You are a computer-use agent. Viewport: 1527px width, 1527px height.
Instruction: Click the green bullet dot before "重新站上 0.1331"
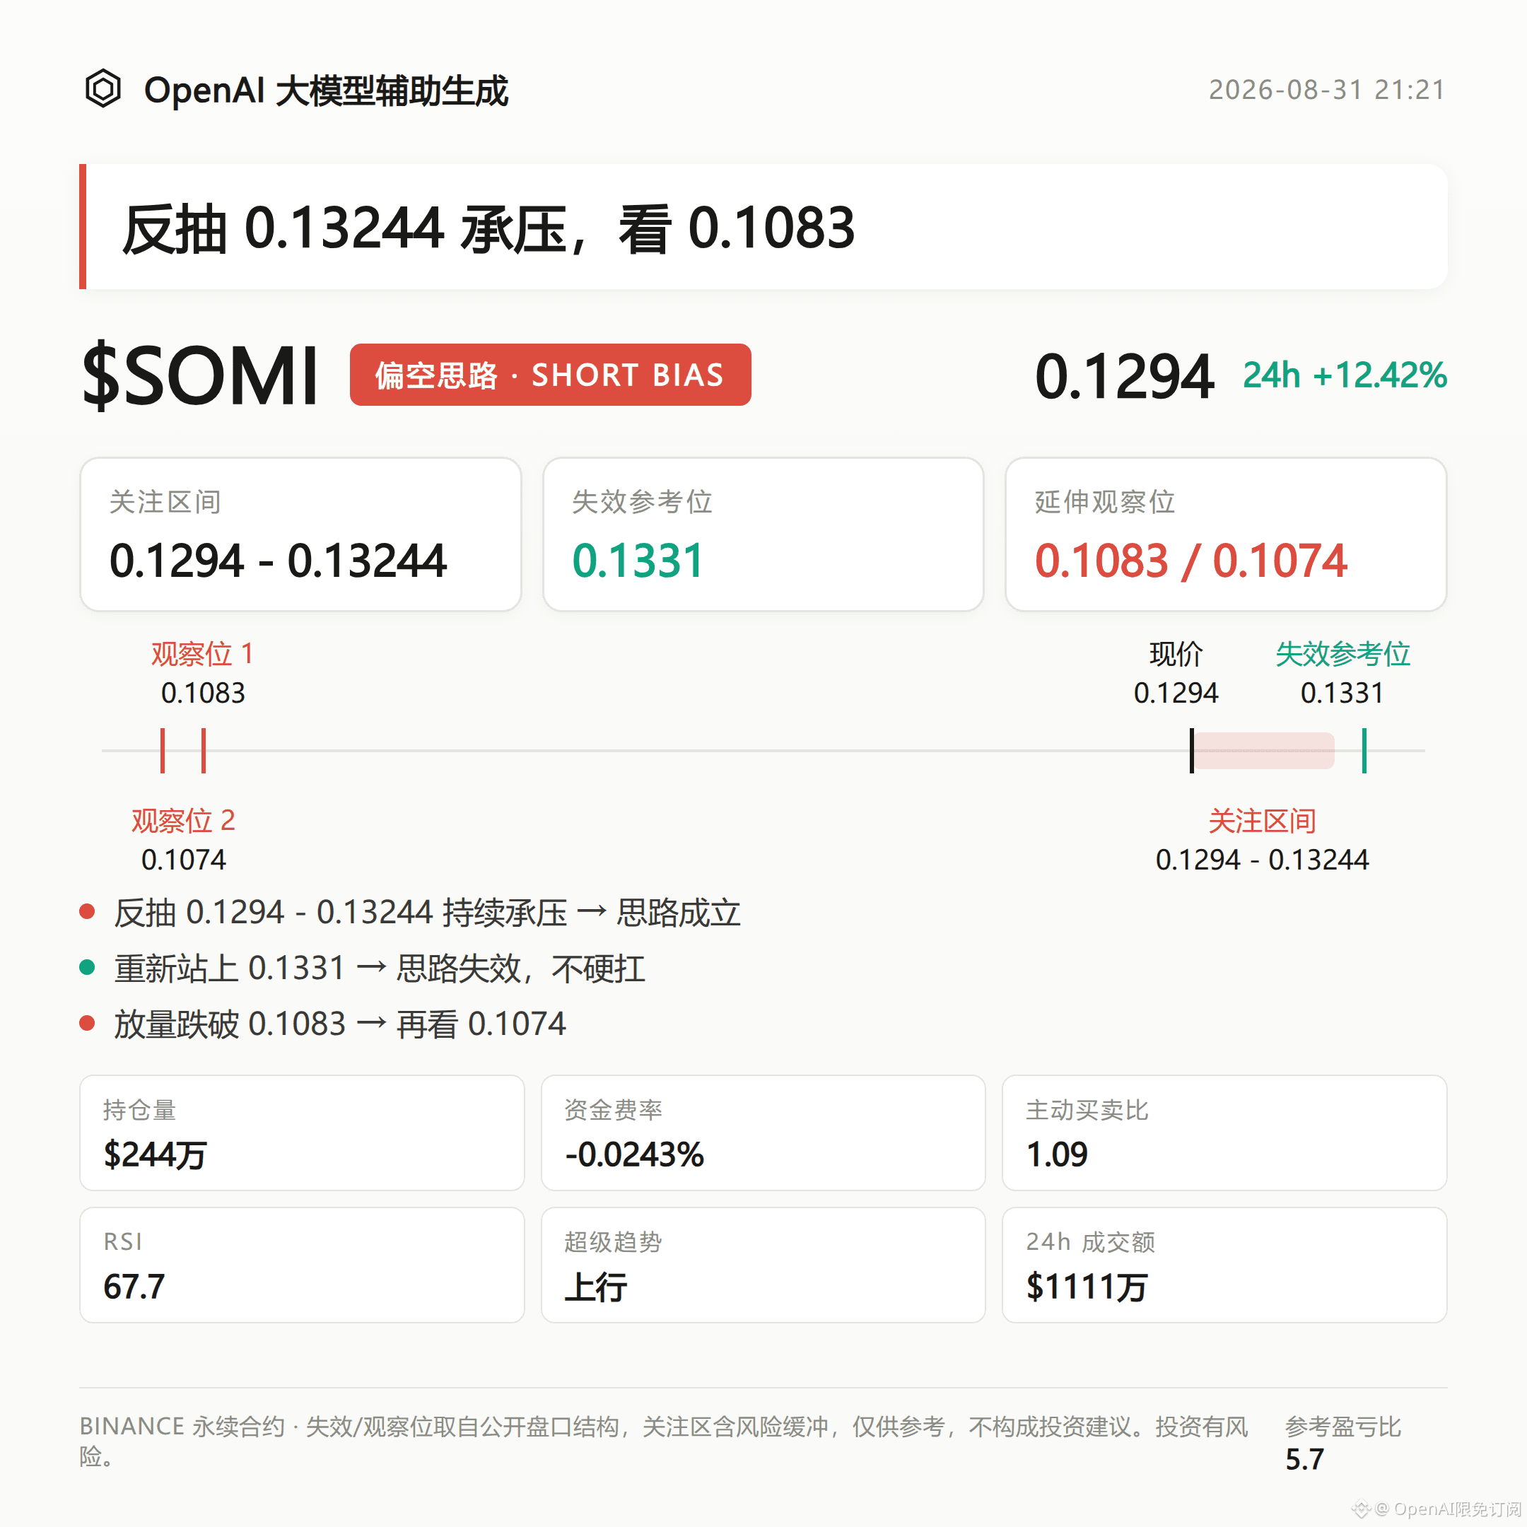[x=88, y=967]
